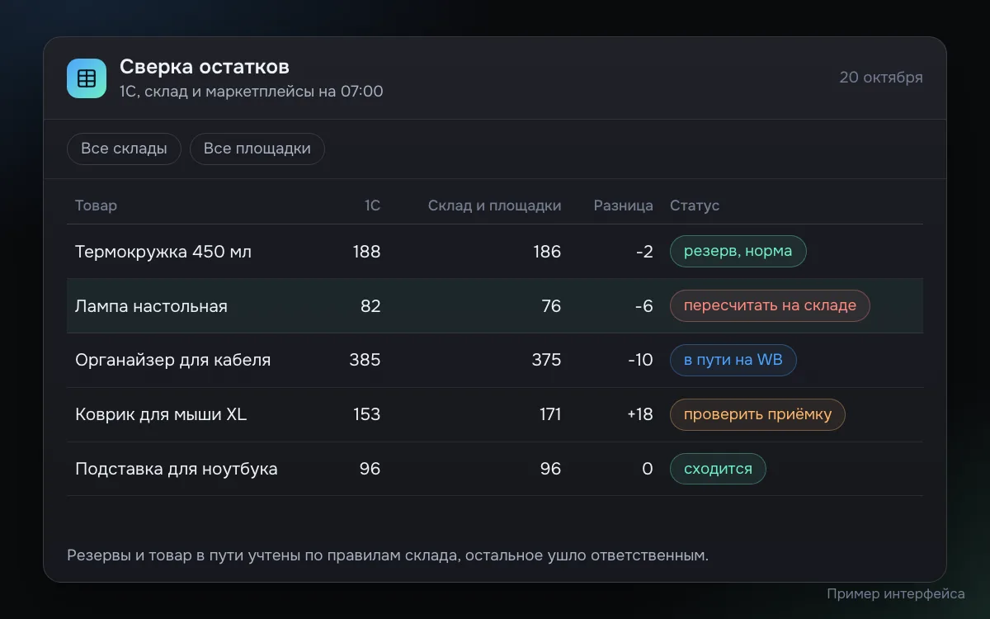Image resolution: width=990 pixels, height=619 pixels.
Task: Click the Склад и площадки column header
Action: pos(494,206)
